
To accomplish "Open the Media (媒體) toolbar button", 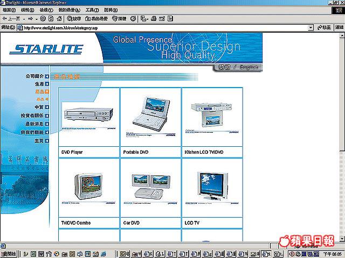I will pyautogui.click(x=119, y=19).
